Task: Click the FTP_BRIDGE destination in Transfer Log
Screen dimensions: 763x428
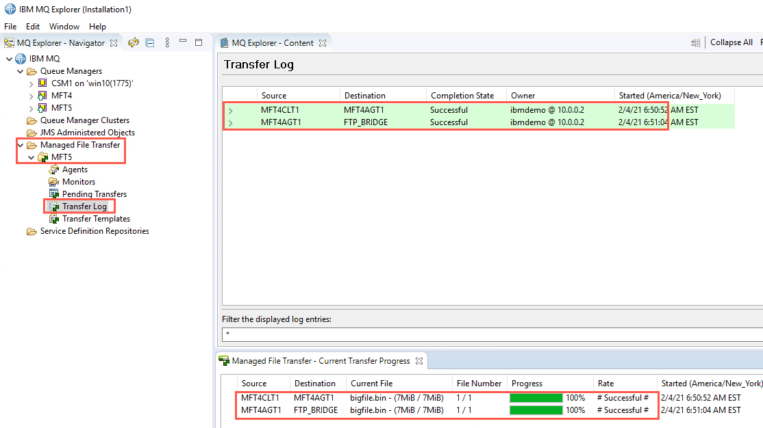Action: tap(366, 122)
